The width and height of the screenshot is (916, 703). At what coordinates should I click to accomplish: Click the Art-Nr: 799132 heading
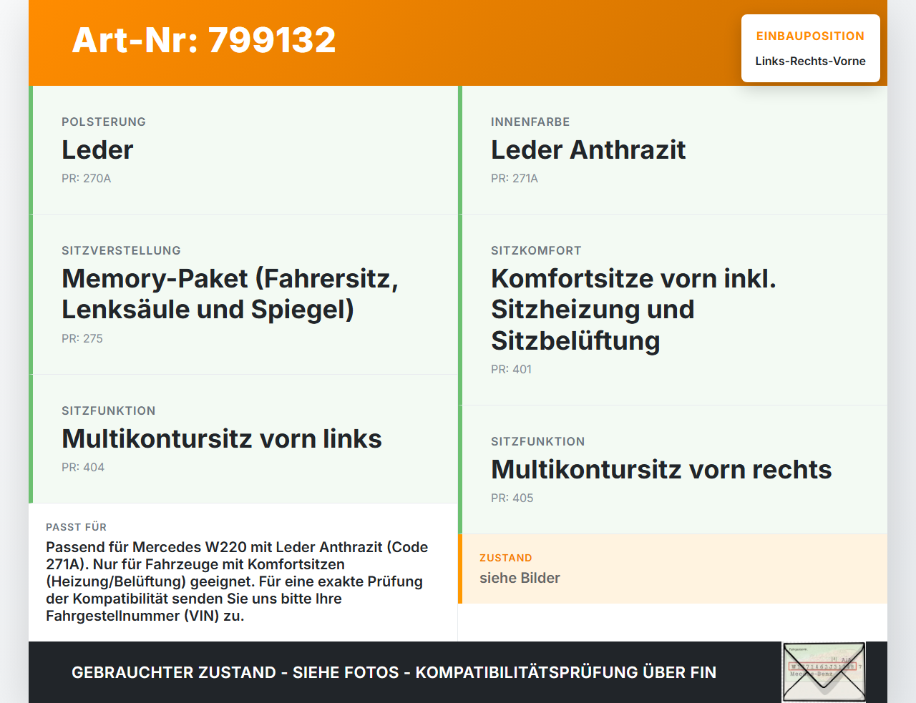204,40
